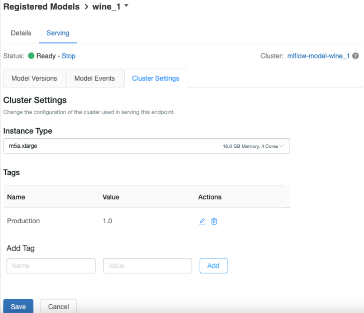The height and width of the screenshot is (313, 364).
Task: Focus the tag Name input field
Action: click(x=51, y=266)
